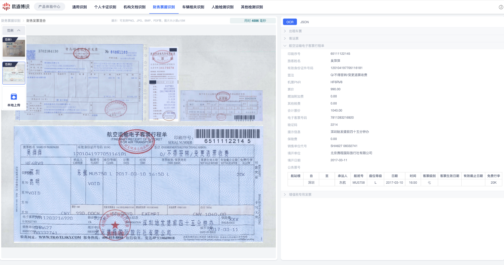Switch to the JSON result view
Viewport: 504px width, 265px height.
coord(304,22)
